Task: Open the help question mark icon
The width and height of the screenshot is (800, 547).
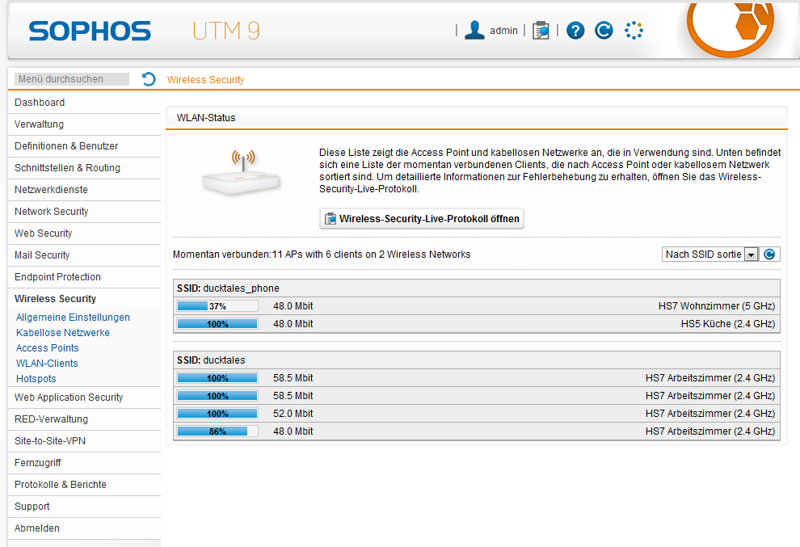Action: pyautogui.click(x=575, y=31)
